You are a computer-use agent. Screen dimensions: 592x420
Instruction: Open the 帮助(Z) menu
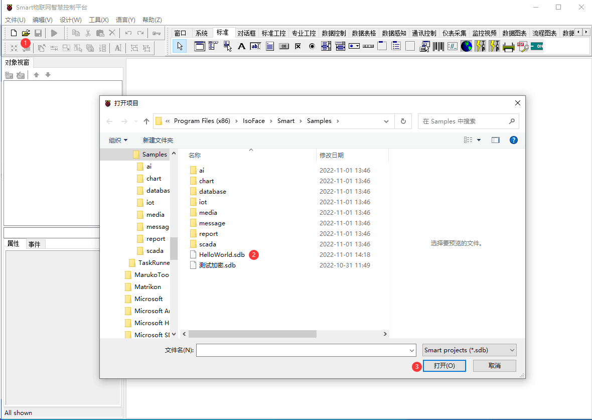click(x=152, y=20)
